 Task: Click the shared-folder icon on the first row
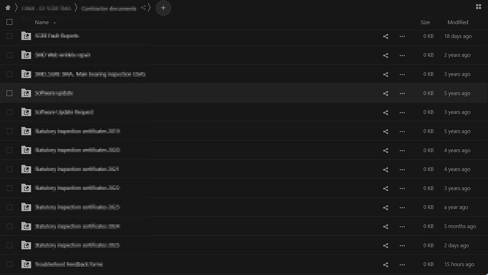click(x=26, y=36)
